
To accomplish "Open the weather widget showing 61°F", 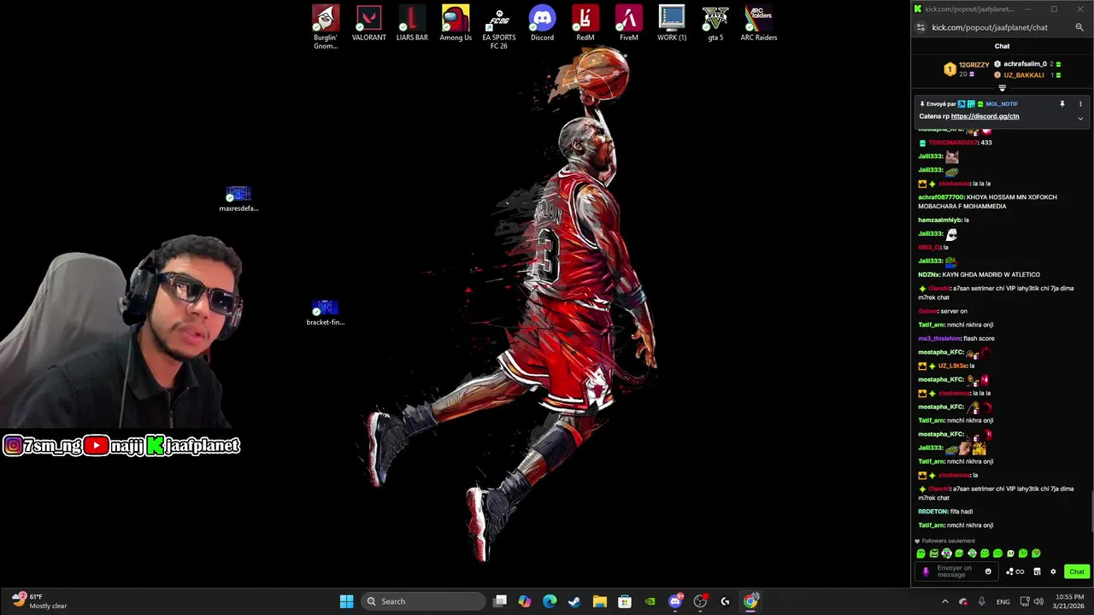I will 39,601.
